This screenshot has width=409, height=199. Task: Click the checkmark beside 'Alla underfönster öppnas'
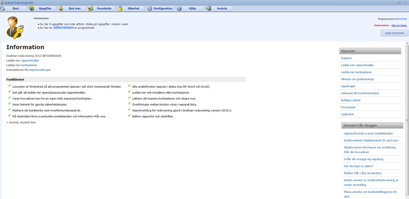tap(129, 86)
